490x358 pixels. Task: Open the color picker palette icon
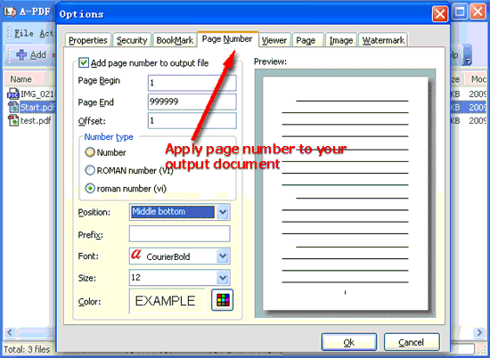[x=222, y=300]
